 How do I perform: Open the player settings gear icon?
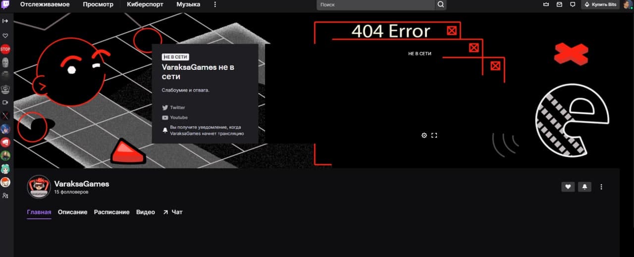424,135
